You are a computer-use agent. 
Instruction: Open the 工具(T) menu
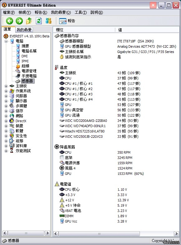tap(81, 12)
